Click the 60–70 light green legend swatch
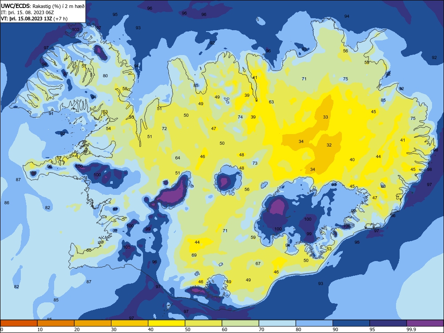Image resolution: width=444 pixels, height=333 pixels. [x=240, y=323]
